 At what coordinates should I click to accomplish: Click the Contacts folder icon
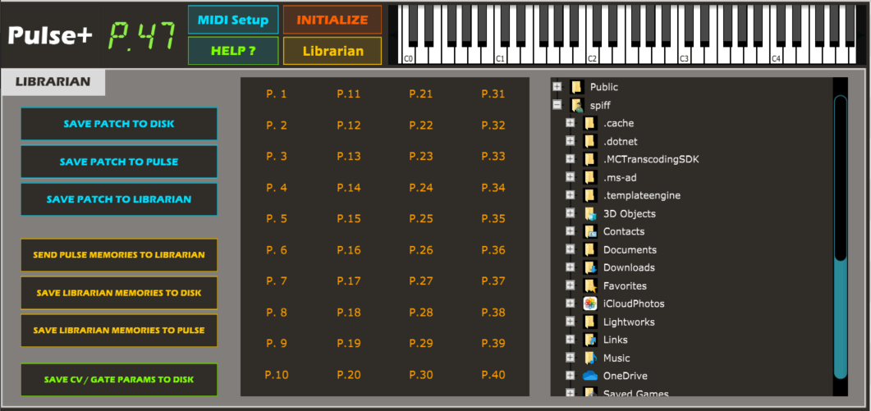(589, 231)
